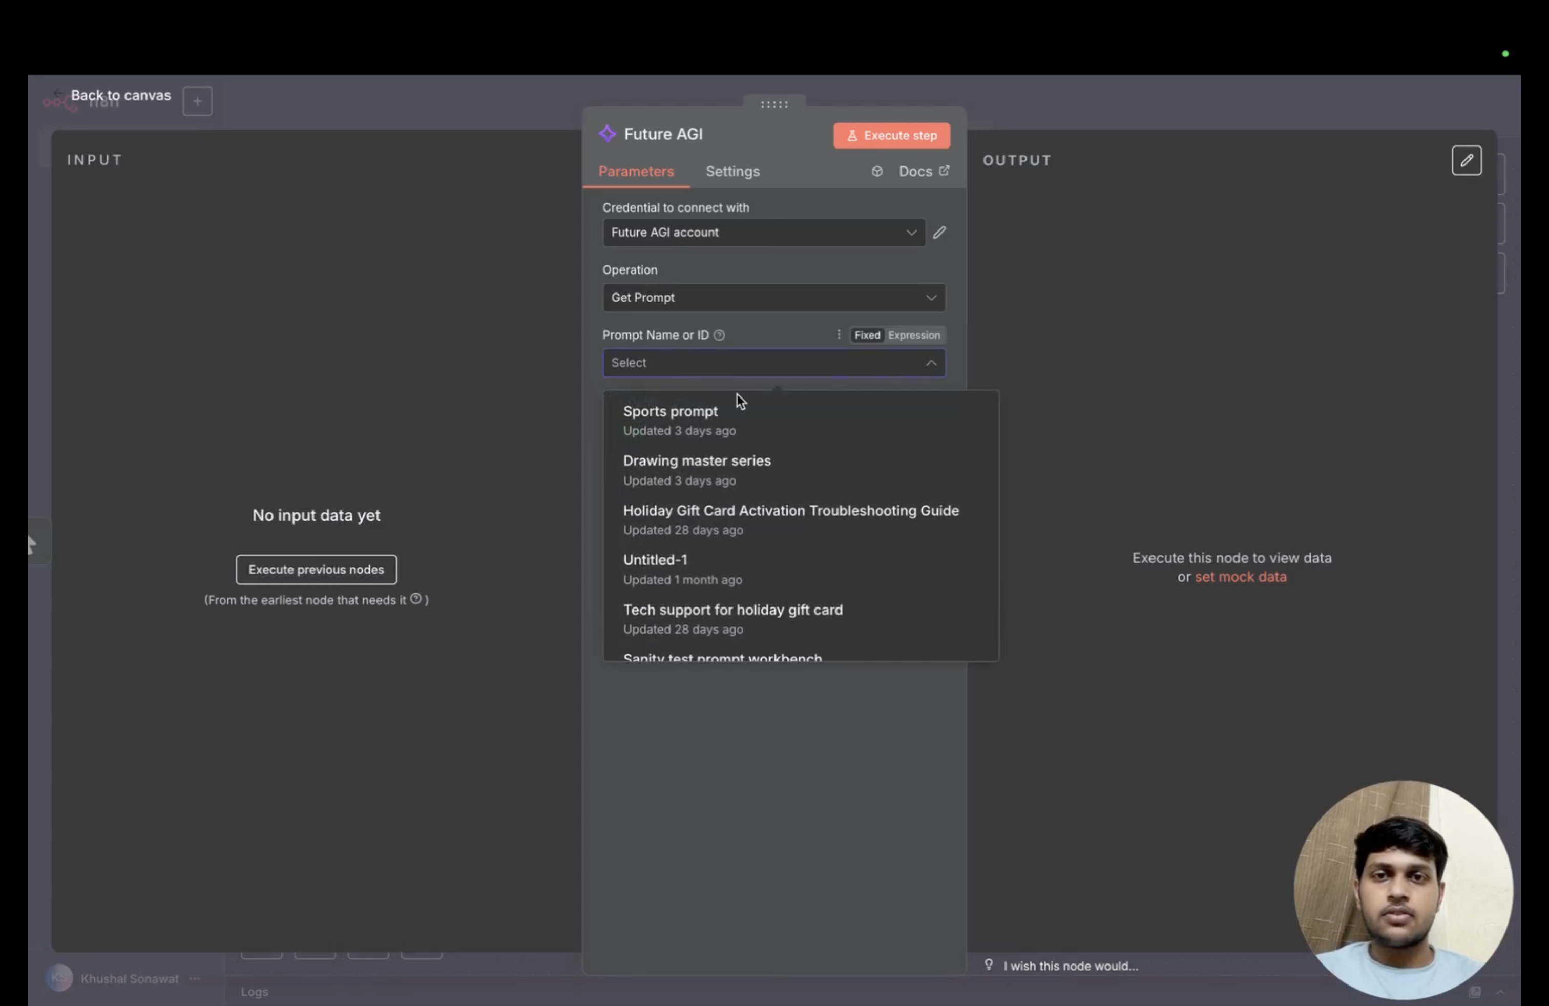
Task: Collapse the Select prompt dropdown chevron
Action: [931, 363]
